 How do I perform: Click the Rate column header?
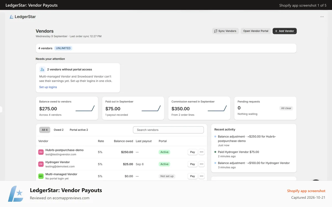click(101, 141)
